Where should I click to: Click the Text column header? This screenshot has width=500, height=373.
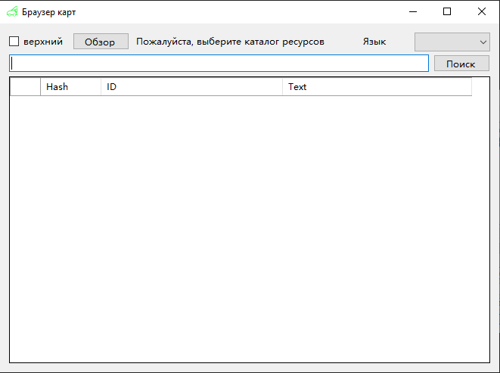376,87
